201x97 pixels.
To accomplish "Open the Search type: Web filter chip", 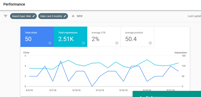I will (x=23, y=16).
